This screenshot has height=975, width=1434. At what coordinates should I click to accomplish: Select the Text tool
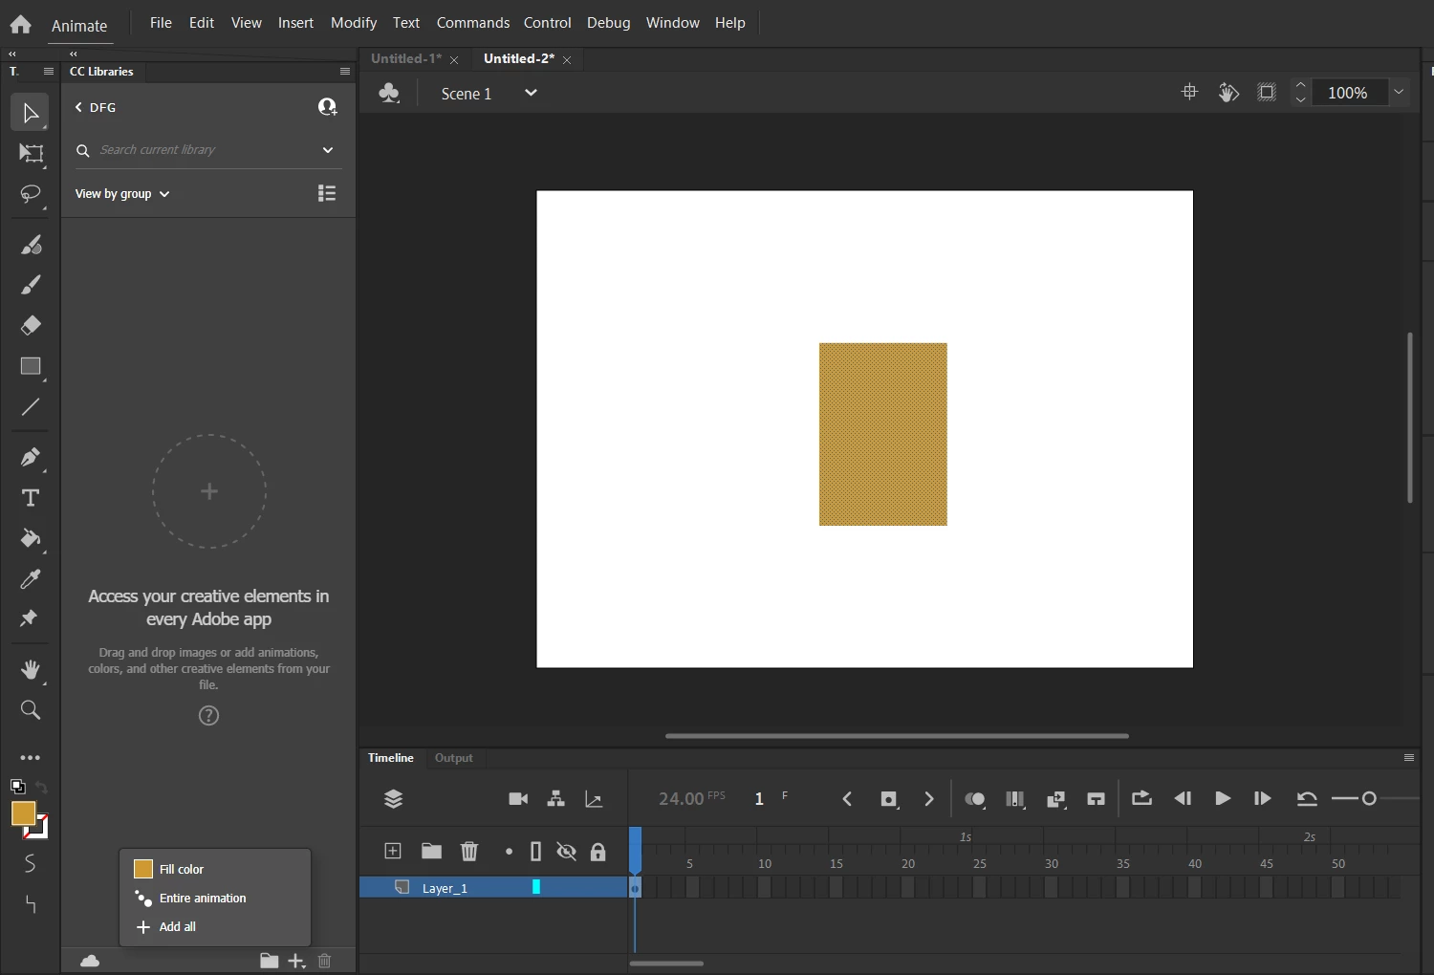pos(31,498)
